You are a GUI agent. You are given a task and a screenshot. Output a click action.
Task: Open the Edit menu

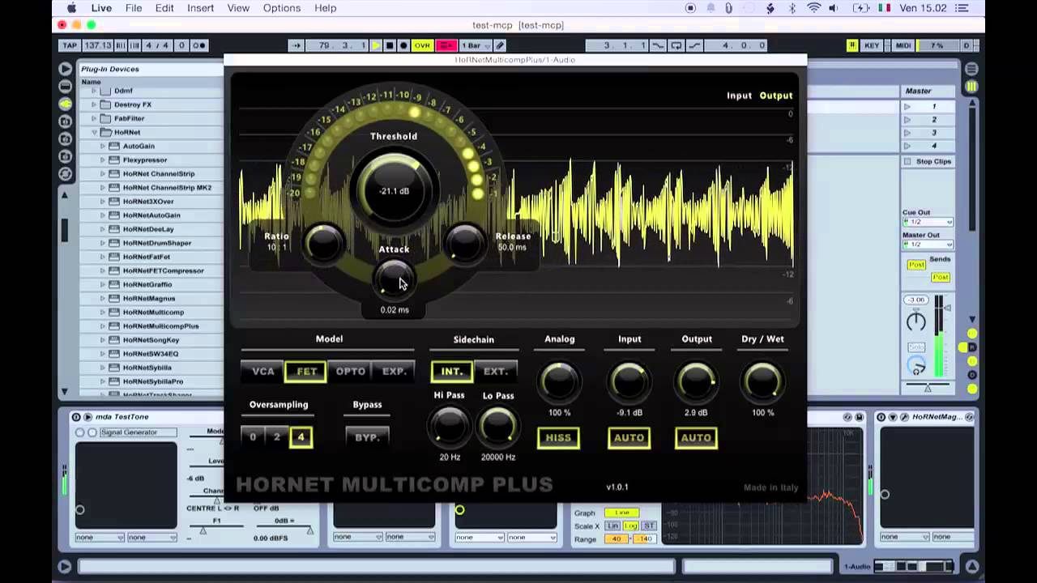coord(164,8)
